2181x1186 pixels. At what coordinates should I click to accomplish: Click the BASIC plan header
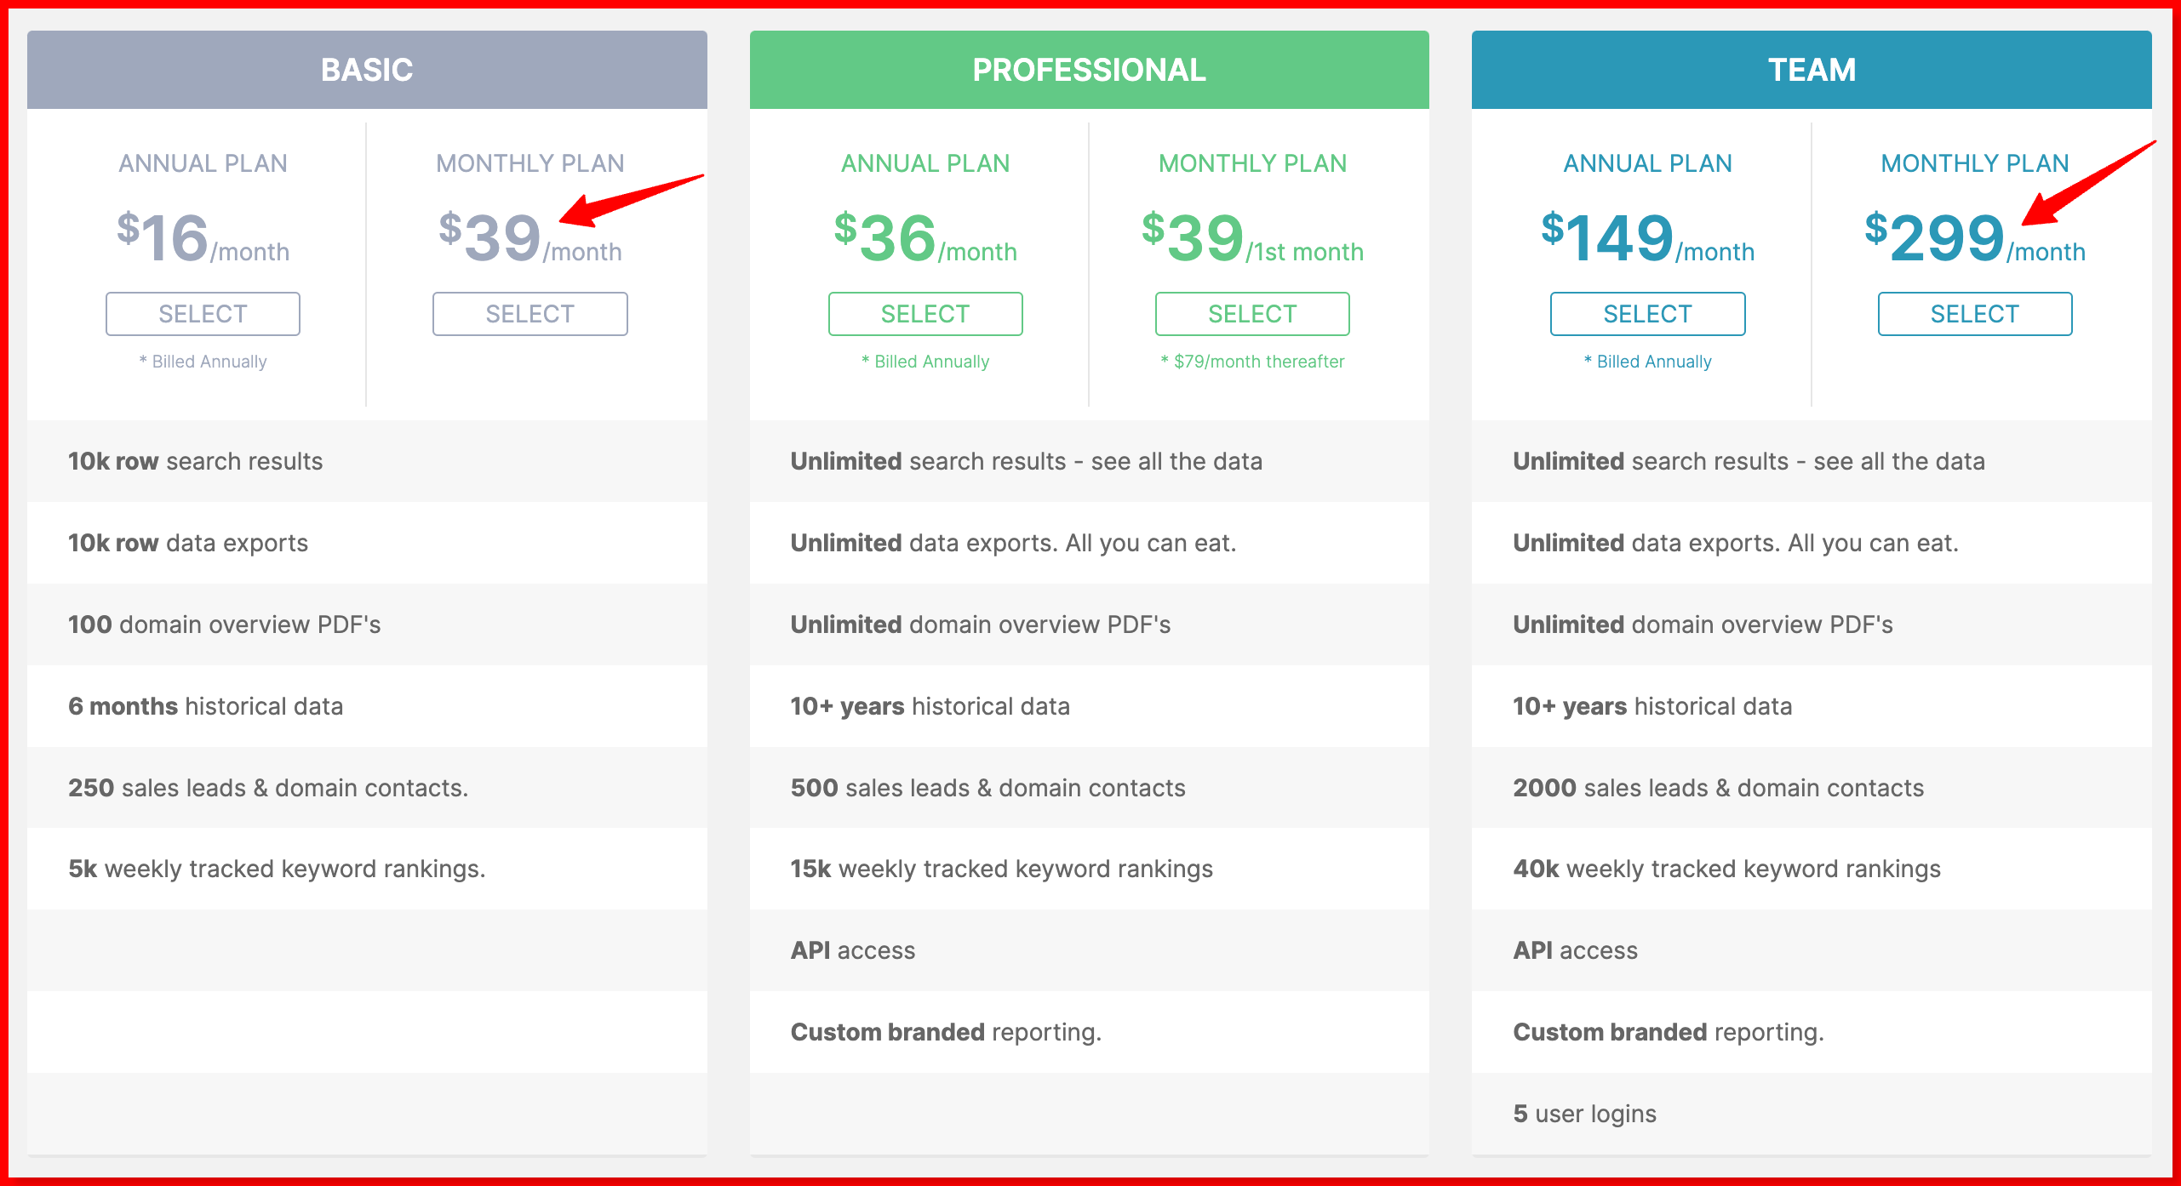click(x=367, y=70)
